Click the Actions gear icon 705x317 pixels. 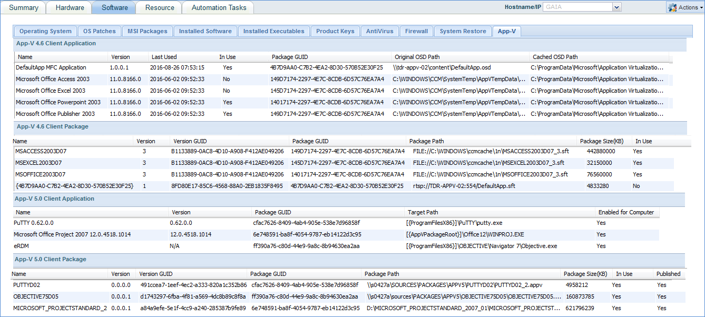(672, 7)
